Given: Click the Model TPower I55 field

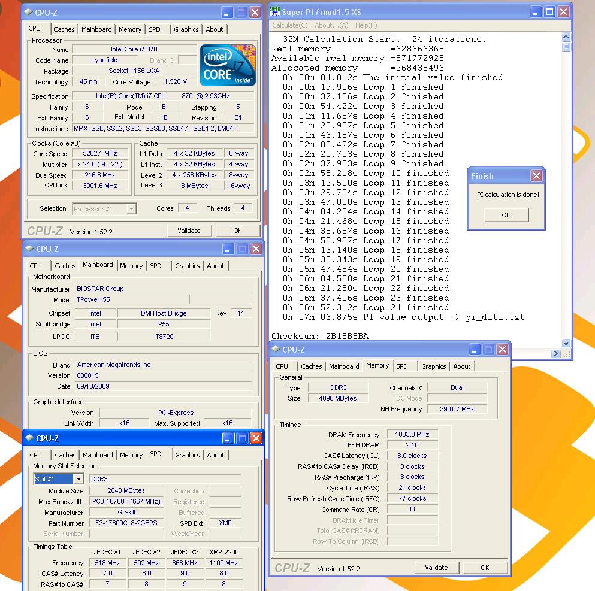Looking at the screenshot, I should [131, 299].
